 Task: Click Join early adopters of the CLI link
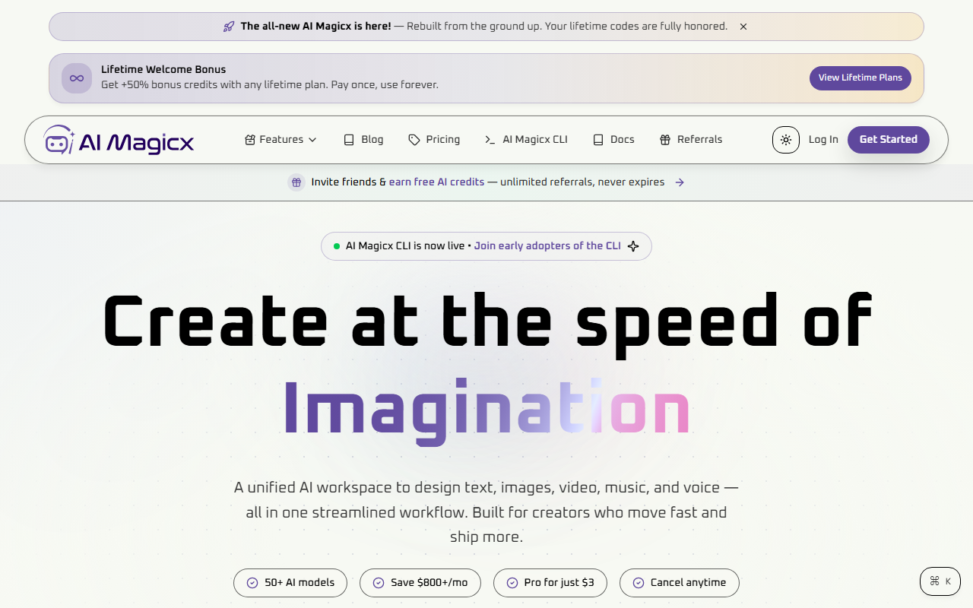pos(547,246)
